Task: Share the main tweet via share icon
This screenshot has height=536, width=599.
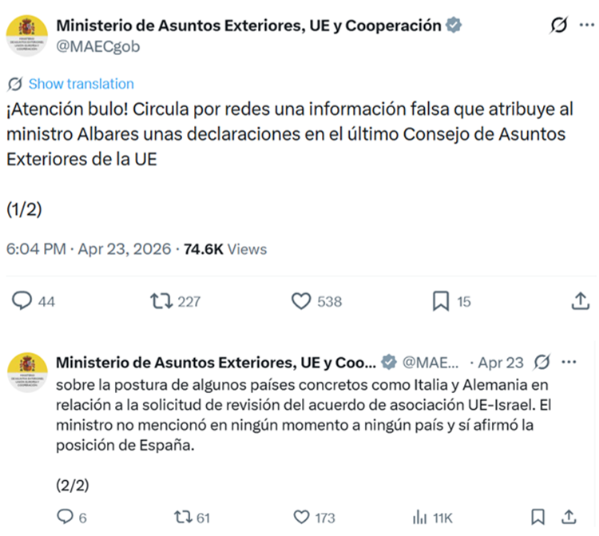Action: pos(581,301)
